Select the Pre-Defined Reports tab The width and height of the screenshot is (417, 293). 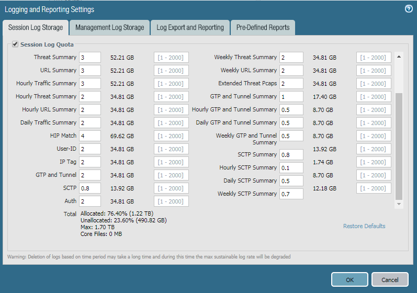263,28
